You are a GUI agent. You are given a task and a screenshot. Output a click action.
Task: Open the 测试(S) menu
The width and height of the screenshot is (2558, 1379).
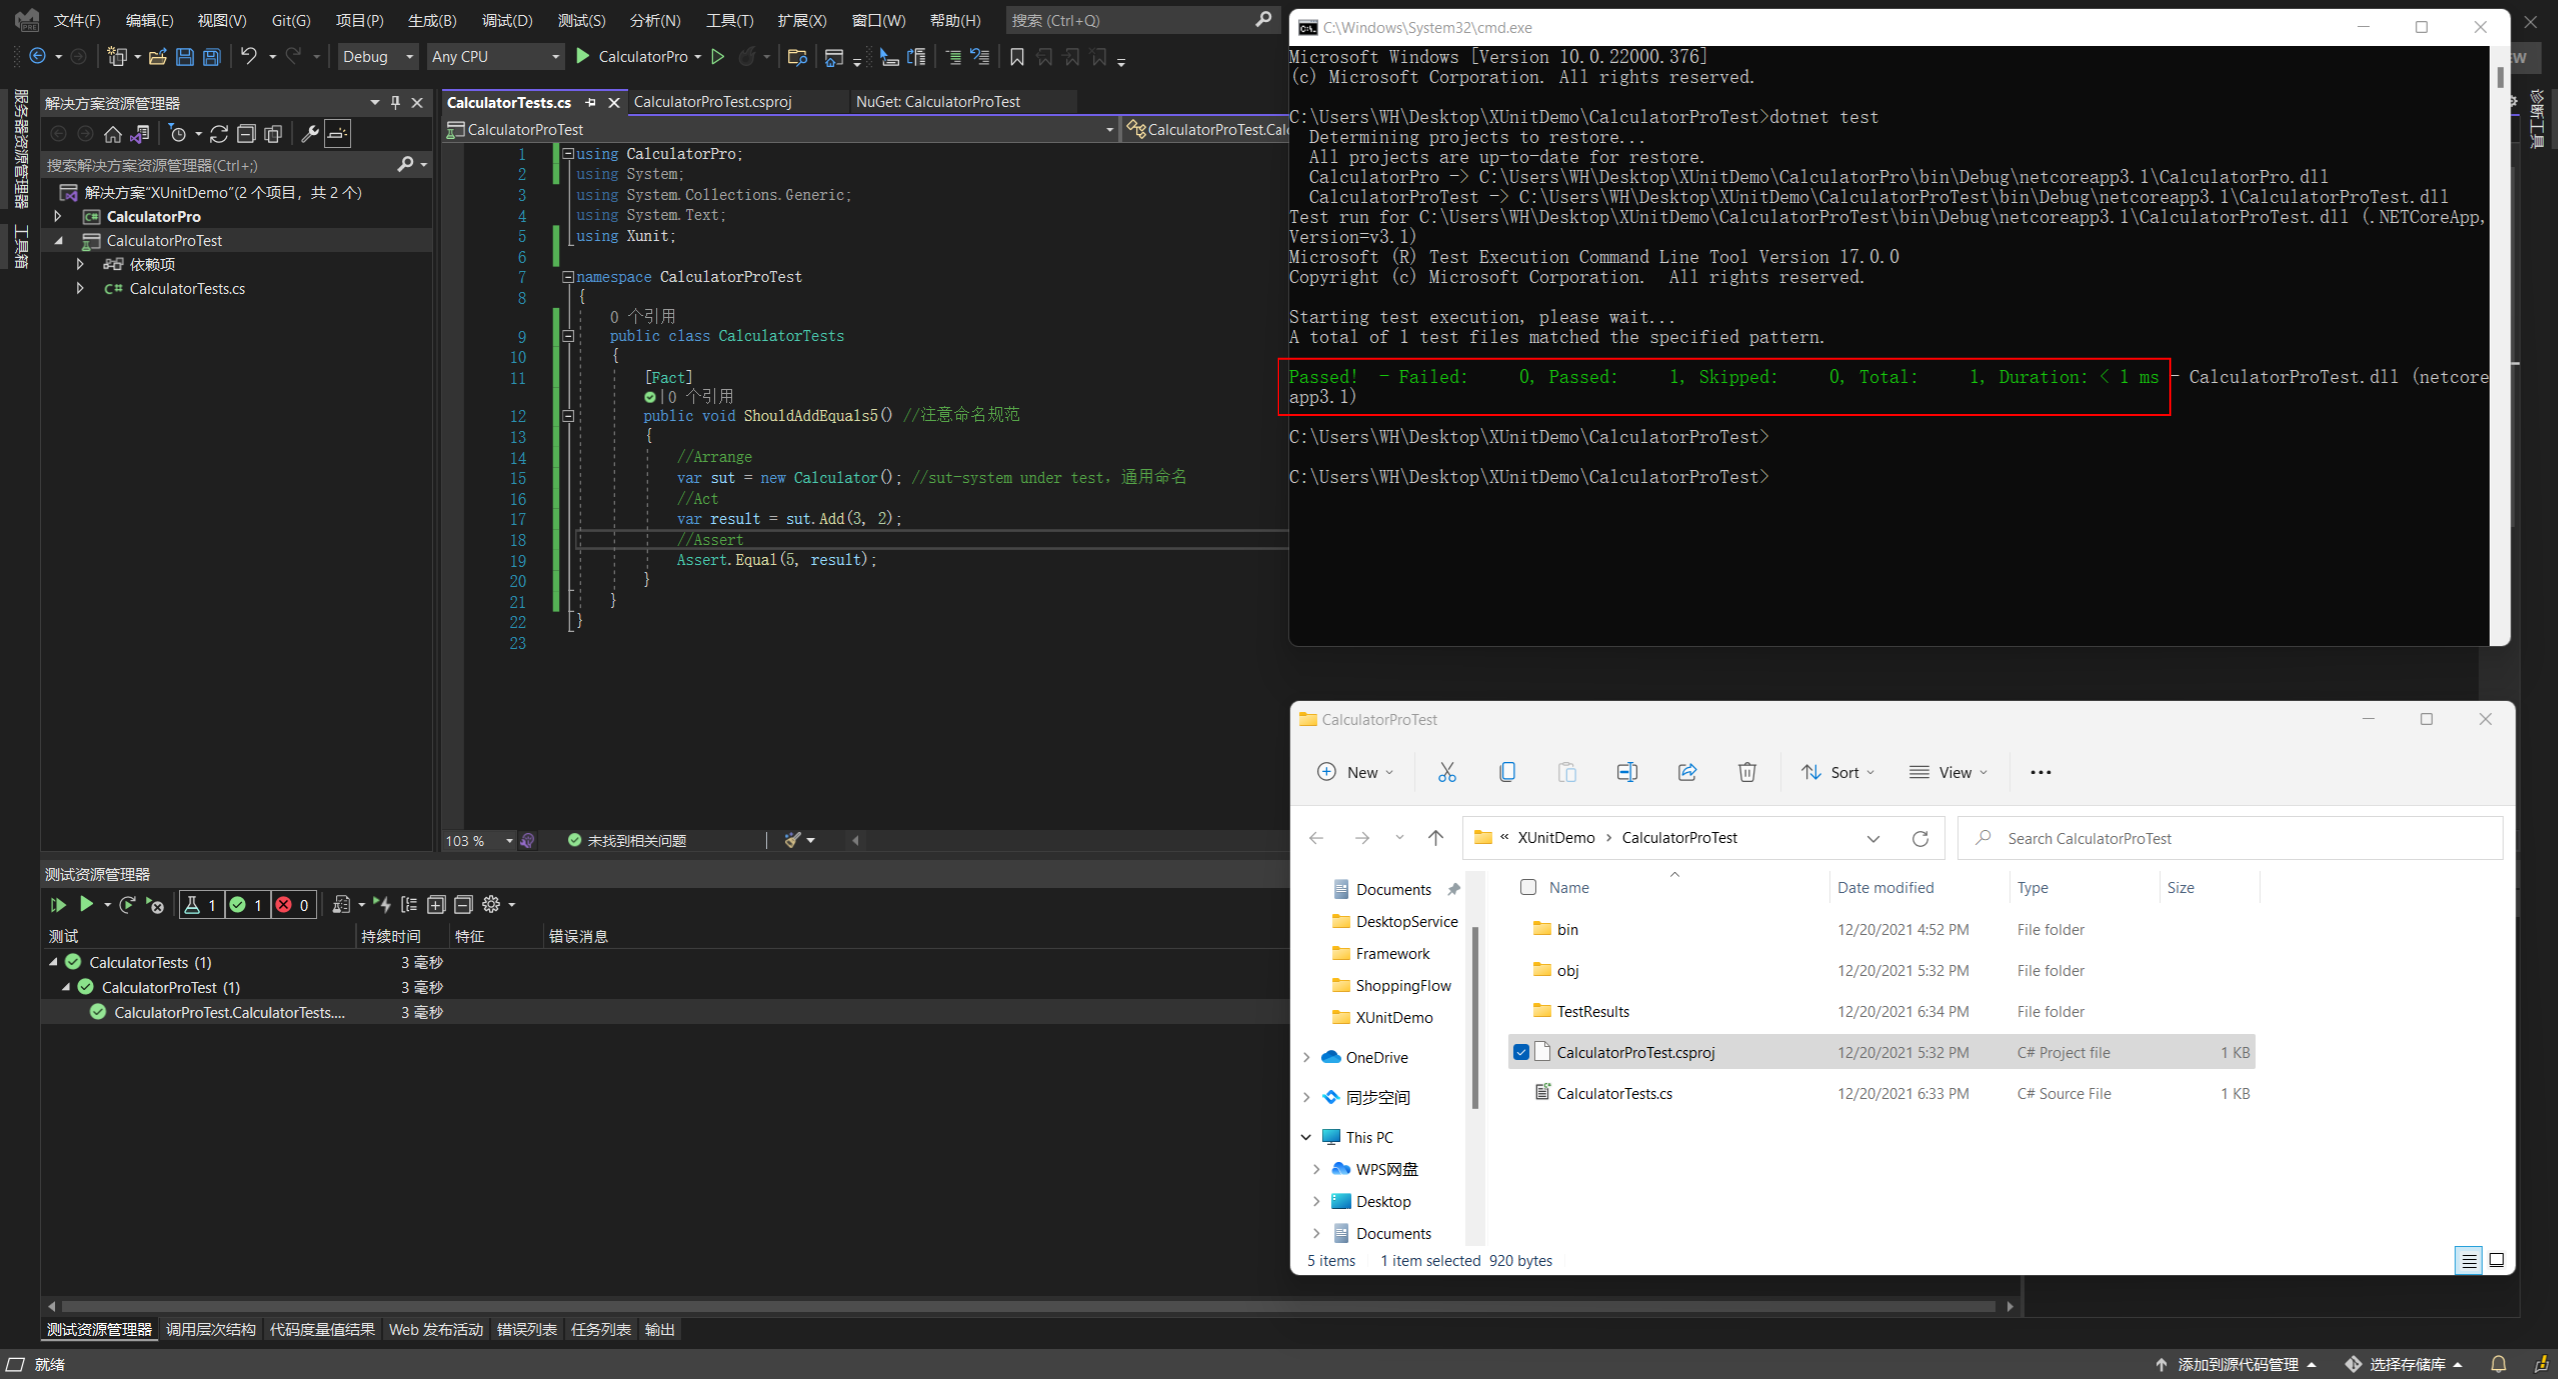coord(581,20)
